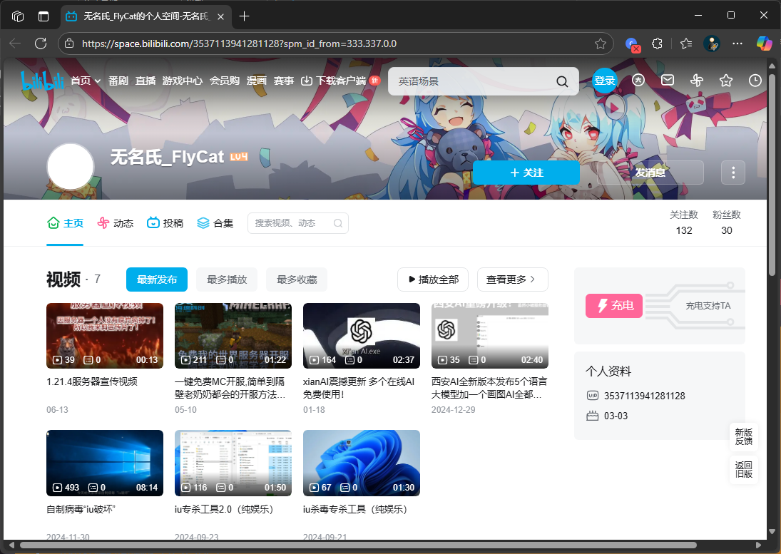Open the big member star-circle icon
The image size is (781, 554).
pos(638,80)
